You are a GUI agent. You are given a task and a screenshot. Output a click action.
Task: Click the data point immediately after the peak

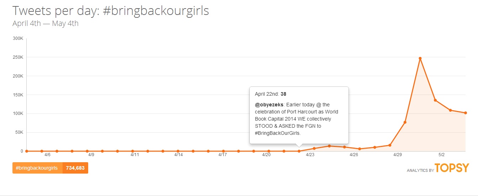point(435,100)
